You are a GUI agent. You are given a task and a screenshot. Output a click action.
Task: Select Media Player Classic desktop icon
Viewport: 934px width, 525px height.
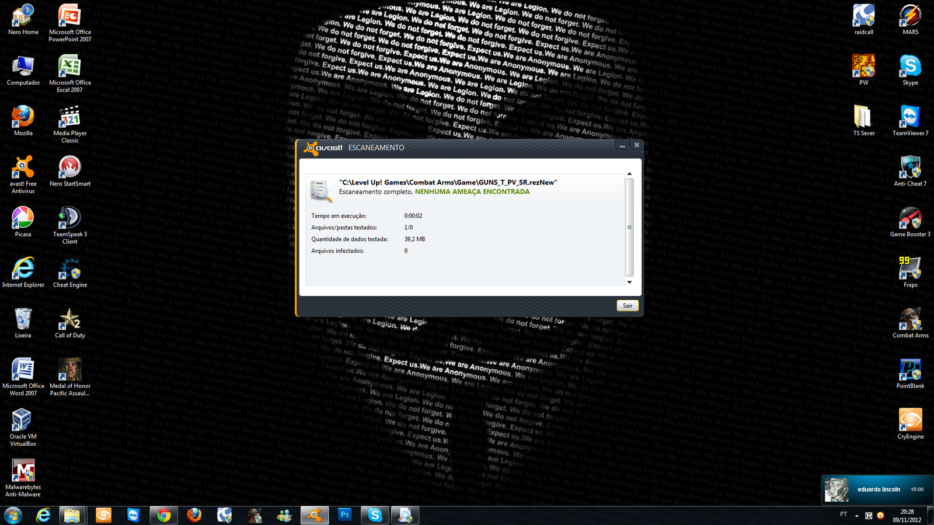[x=70, y=124]
